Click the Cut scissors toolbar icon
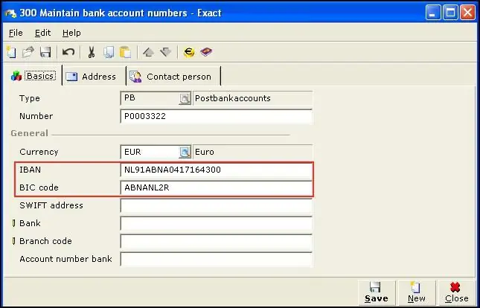The image size is (480, 308). [92, 52]
